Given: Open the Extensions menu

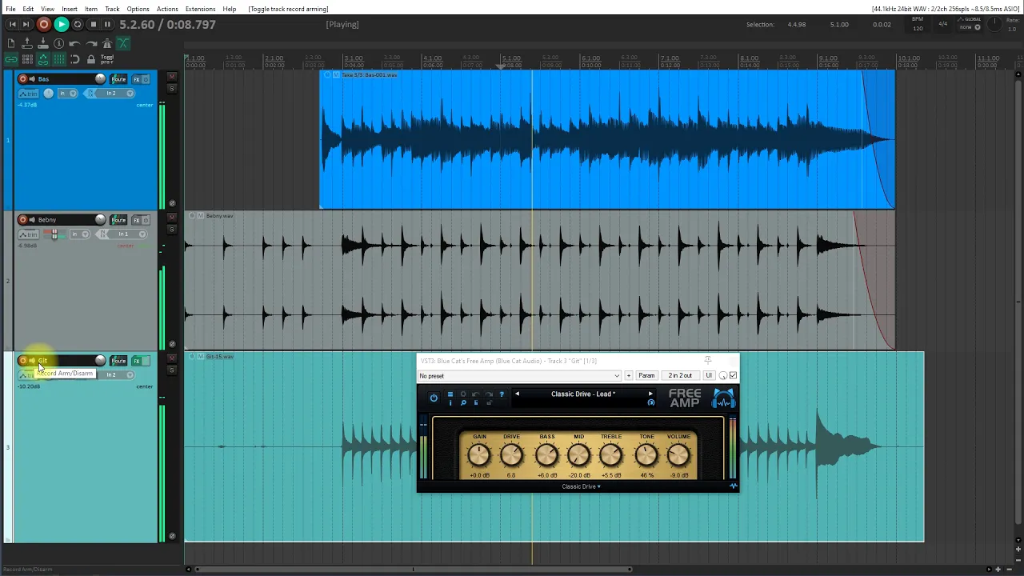Looking at the screenshot, I should click(x=200, y=9).
